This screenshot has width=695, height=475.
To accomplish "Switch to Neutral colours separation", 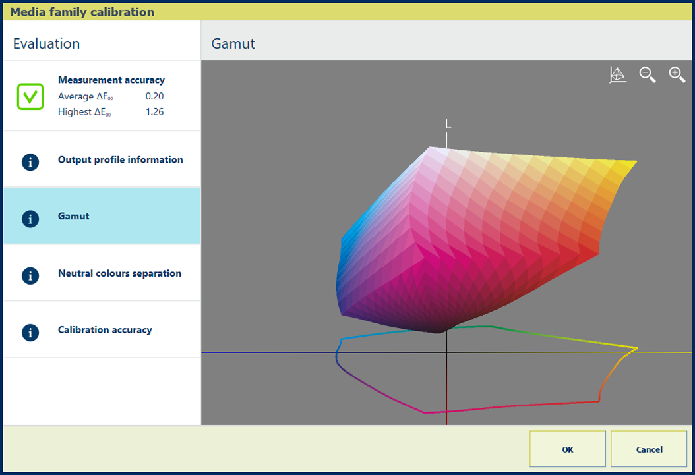I will tap(119, 273).
